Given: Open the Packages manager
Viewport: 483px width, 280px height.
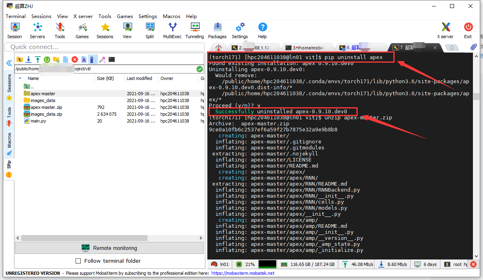Looking at the screenshot, I should (x=217, y=30).
